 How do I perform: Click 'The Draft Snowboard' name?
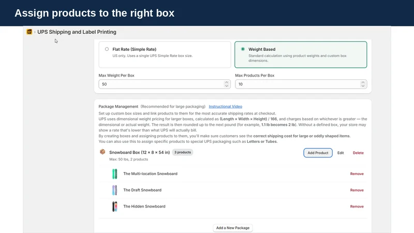click(x=142, y=190)
